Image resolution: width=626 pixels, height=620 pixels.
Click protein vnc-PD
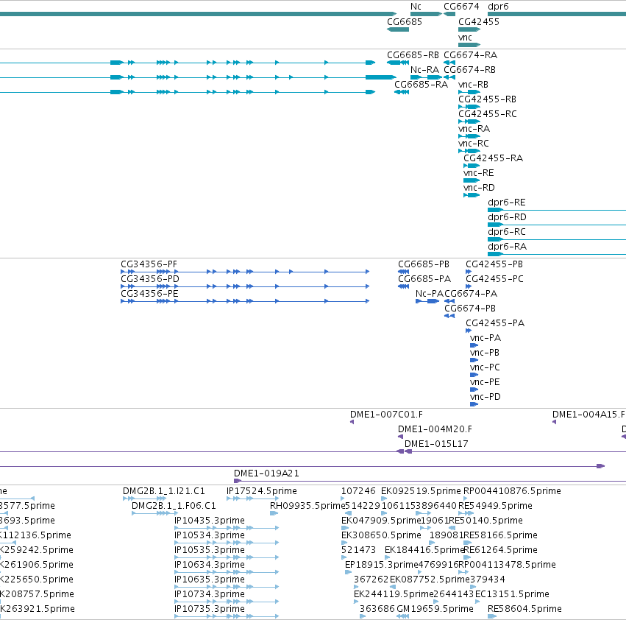coord(485,398)
